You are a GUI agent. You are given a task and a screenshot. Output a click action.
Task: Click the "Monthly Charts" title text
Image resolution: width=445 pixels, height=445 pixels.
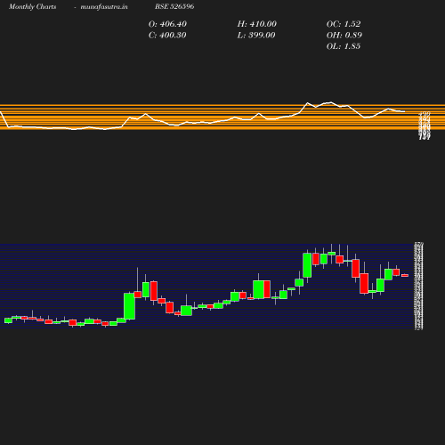click(32, 6)
